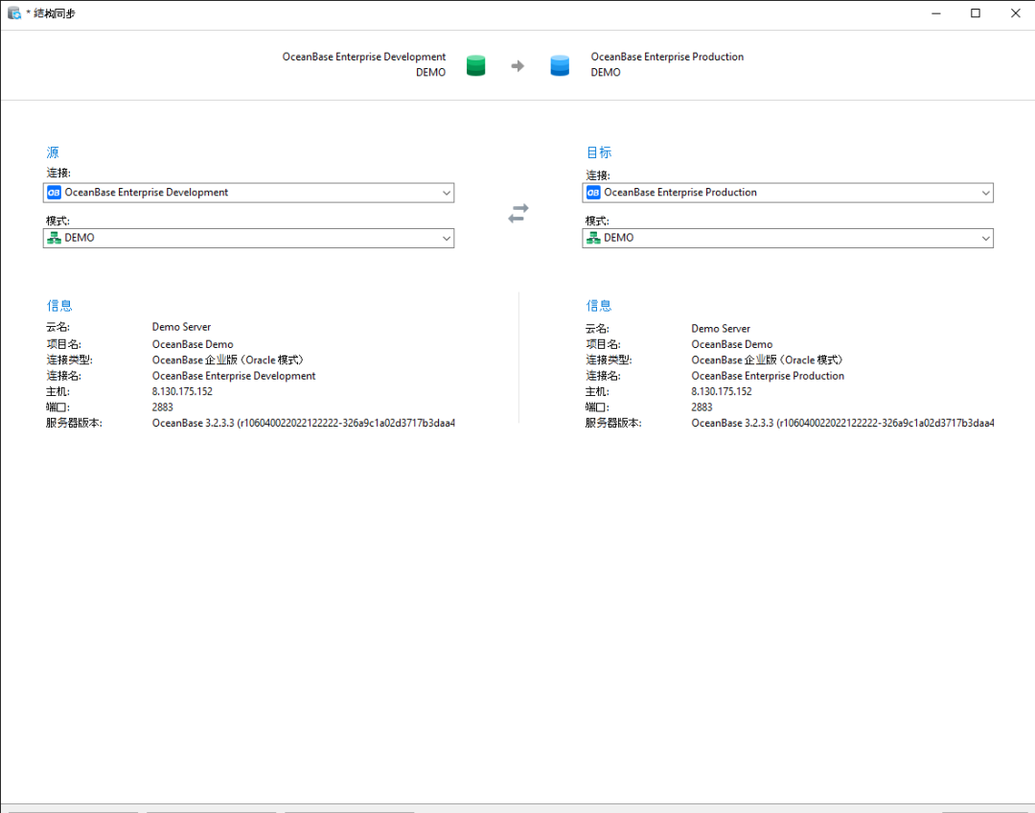The image size is (1035, 813).
Task: Click source project name OceanBase Demo
Action: (193, 344)
